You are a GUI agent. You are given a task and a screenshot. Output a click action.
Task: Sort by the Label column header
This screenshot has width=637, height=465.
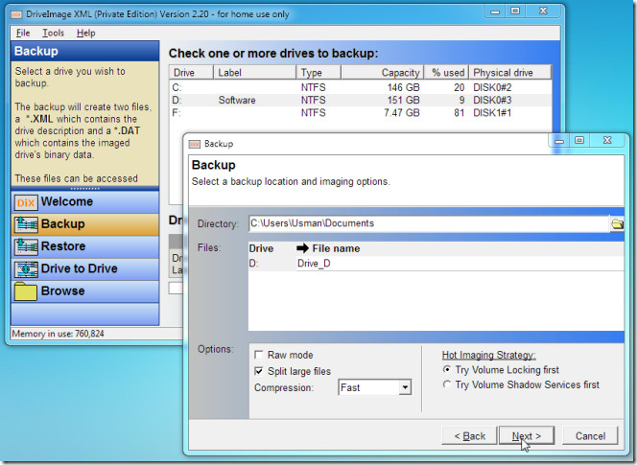tap(255, 72)
